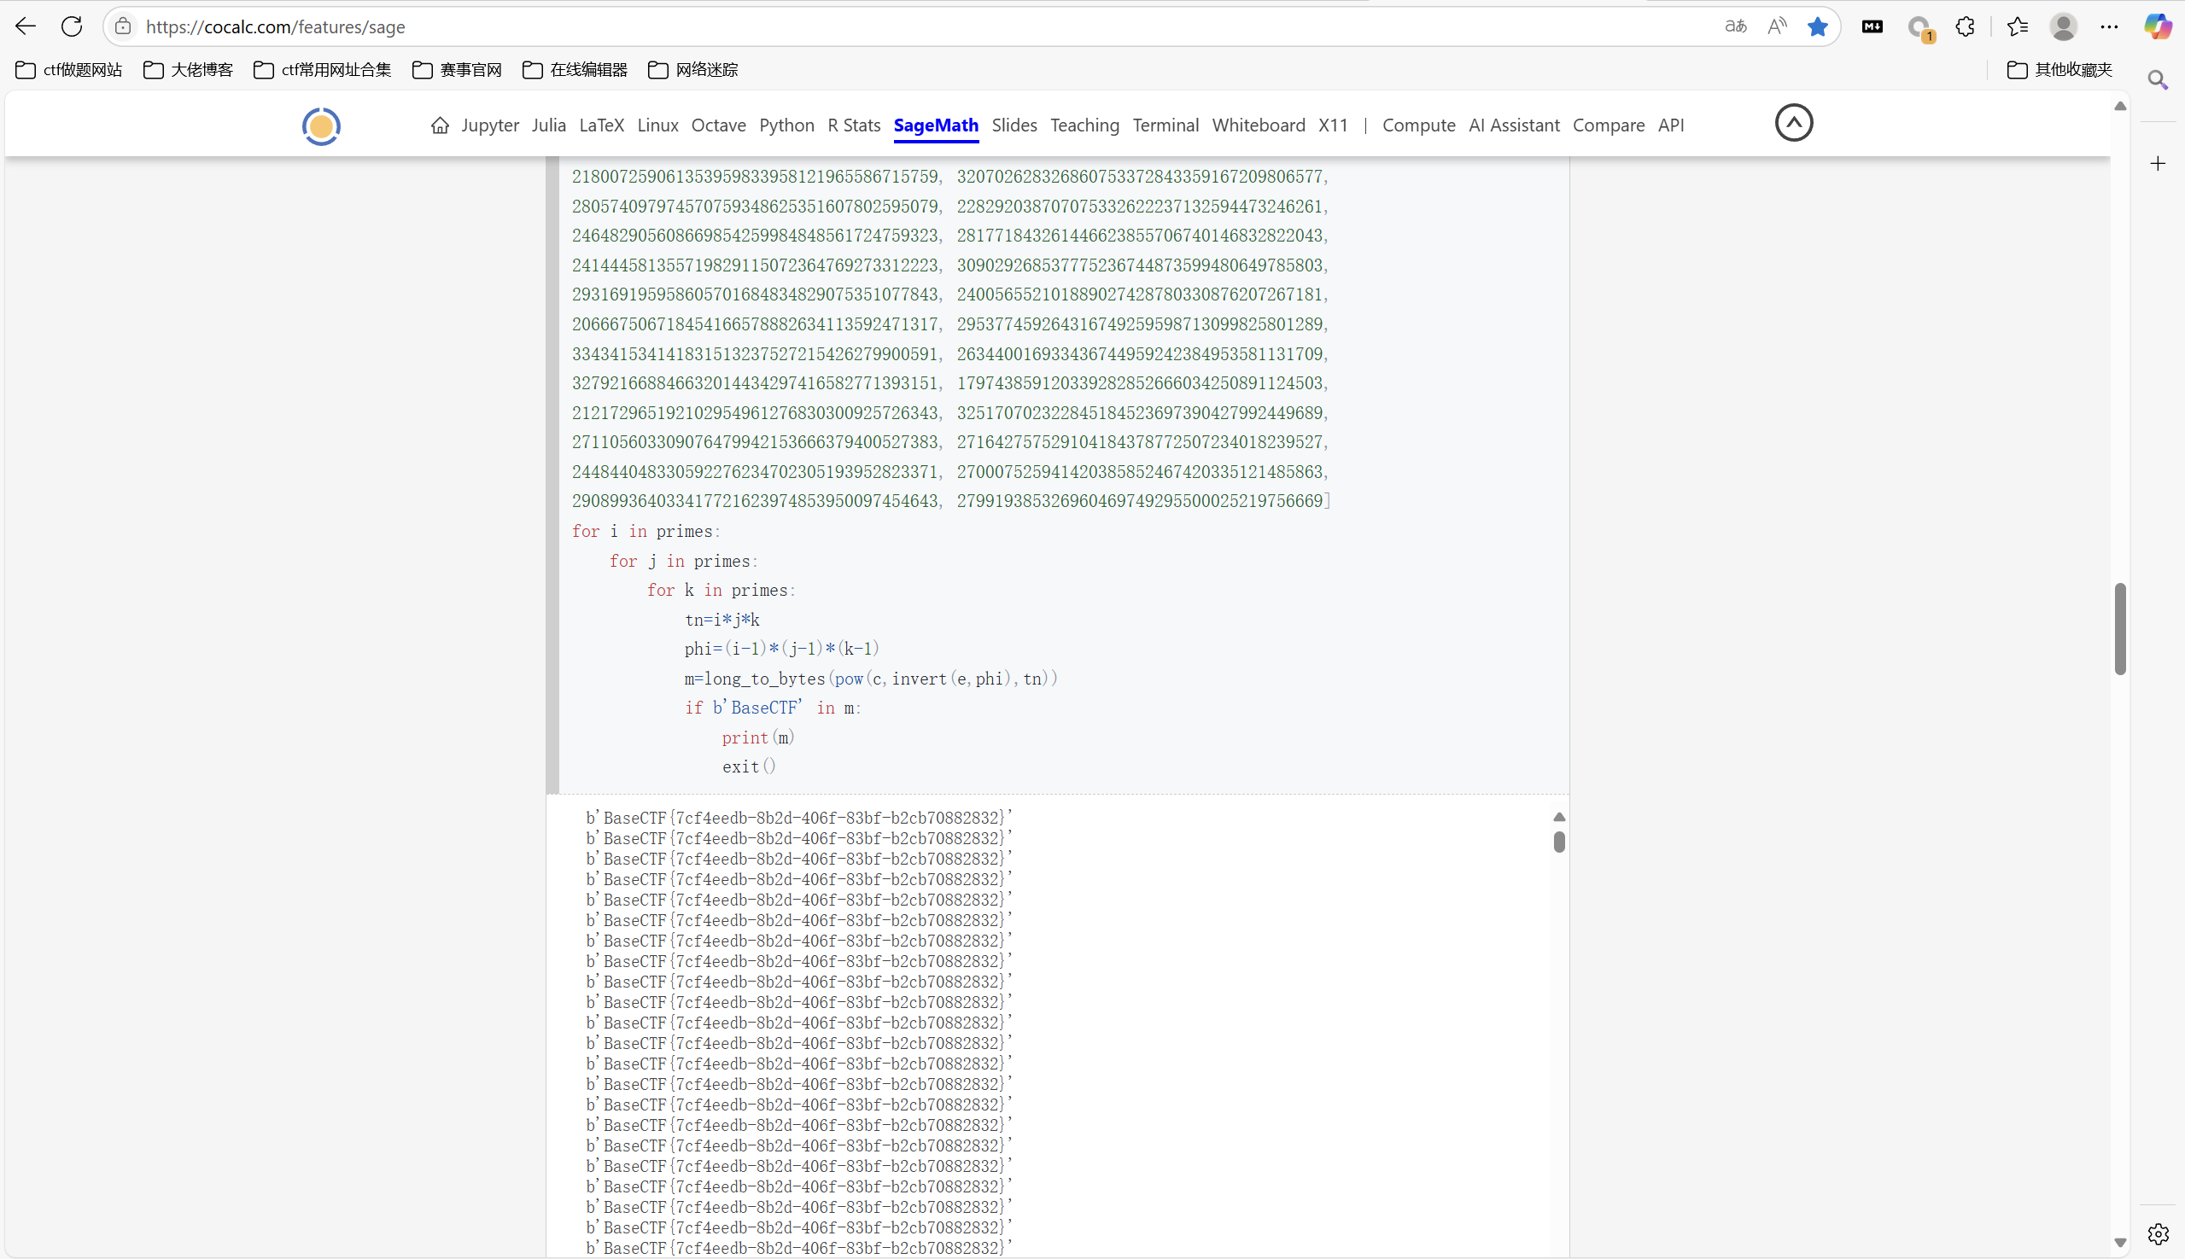Image resolution: width=2185 pixels, height=1259 pixels.
Task: Open the Terminal feature page
Action: tap(1166, 125)
